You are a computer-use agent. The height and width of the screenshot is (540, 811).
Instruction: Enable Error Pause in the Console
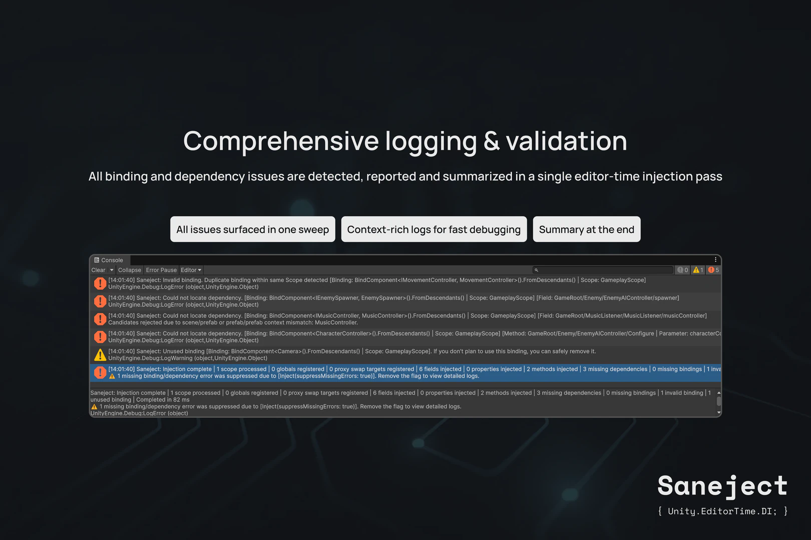pos(161,270)
